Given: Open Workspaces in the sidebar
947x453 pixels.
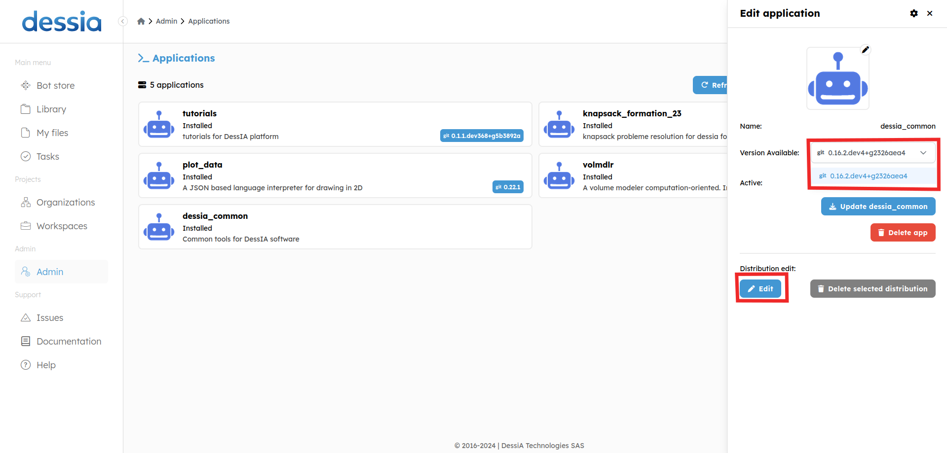Looking at the screenshot, I should pos(61,226).
